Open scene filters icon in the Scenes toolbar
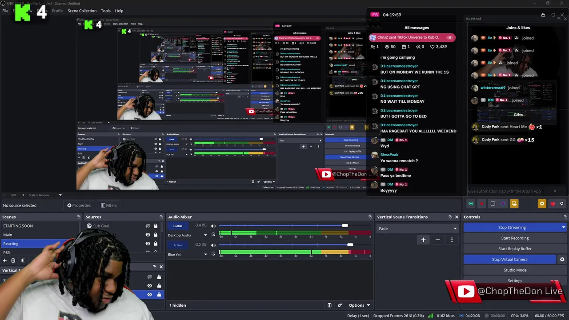The width and height of the screenshot is (569, 320). (23, 260)
